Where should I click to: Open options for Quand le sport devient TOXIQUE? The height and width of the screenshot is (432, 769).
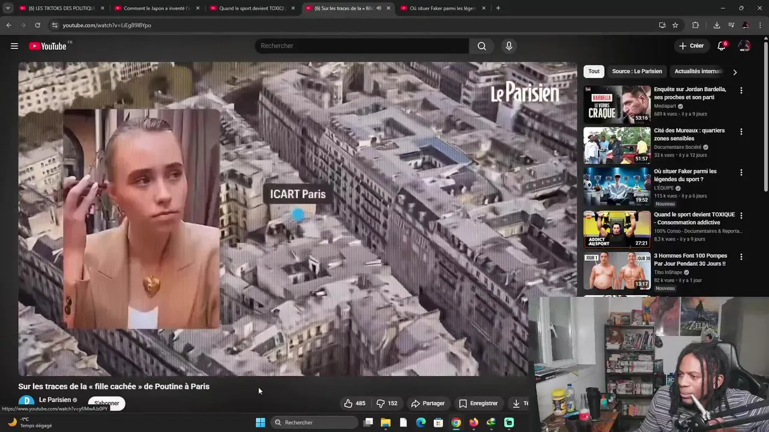[x=741, y=215]
